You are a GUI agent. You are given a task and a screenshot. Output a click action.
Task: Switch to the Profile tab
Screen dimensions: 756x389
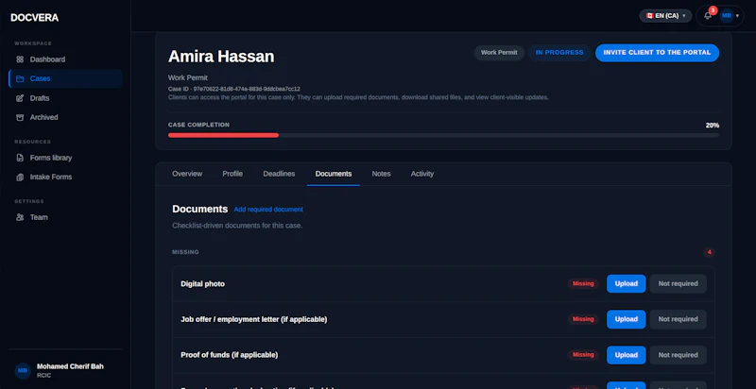click(x=232, y=174)
